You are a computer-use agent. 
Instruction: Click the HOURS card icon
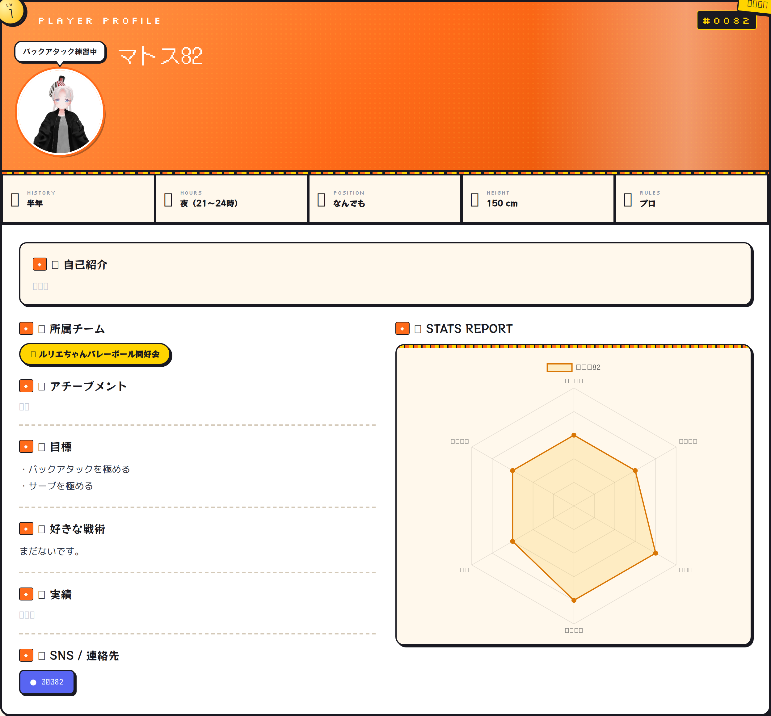pos(168,200)
